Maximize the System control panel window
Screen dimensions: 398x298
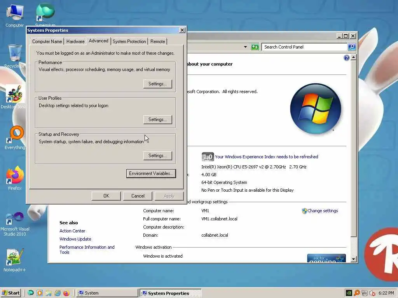click(346, 36)
